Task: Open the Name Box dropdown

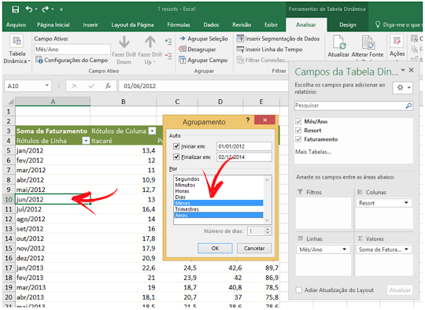Action: pyautogui.click(x=46, y=86)
